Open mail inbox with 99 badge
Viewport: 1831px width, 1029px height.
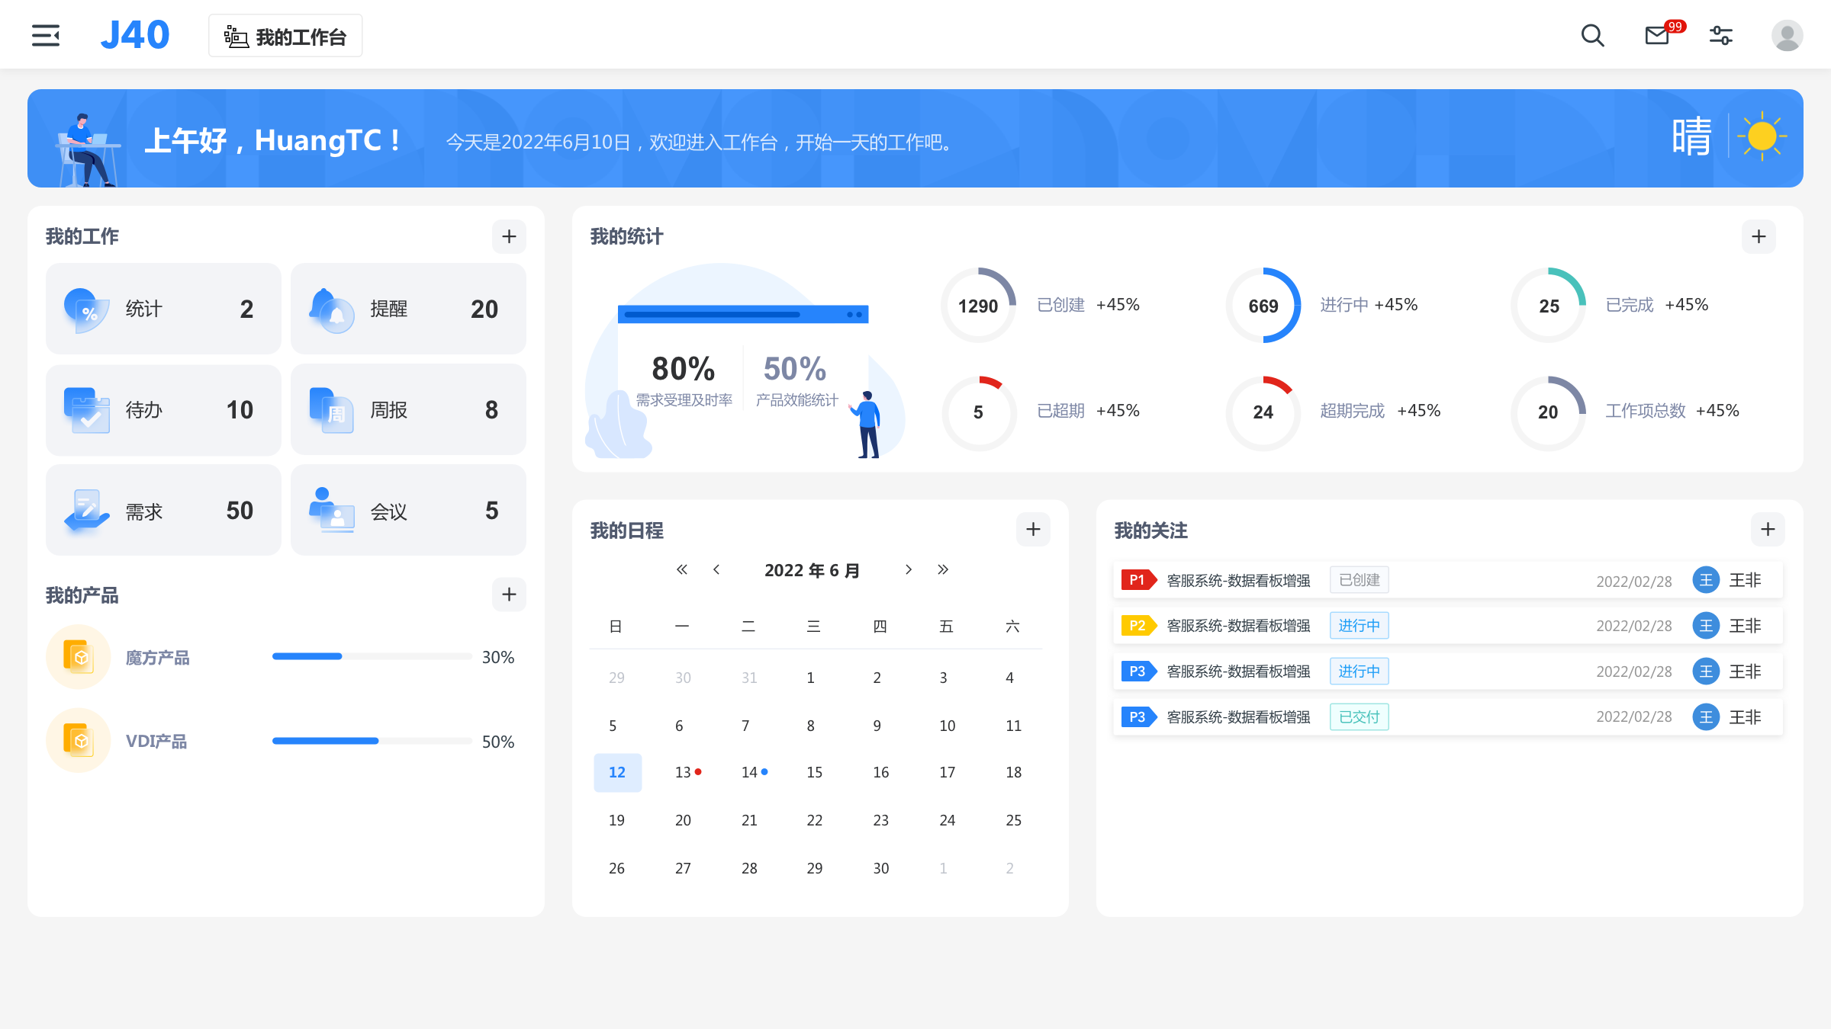pos(1657,35)
